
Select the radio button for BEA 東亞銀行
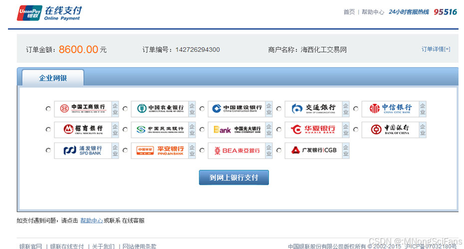pos(202,150)
